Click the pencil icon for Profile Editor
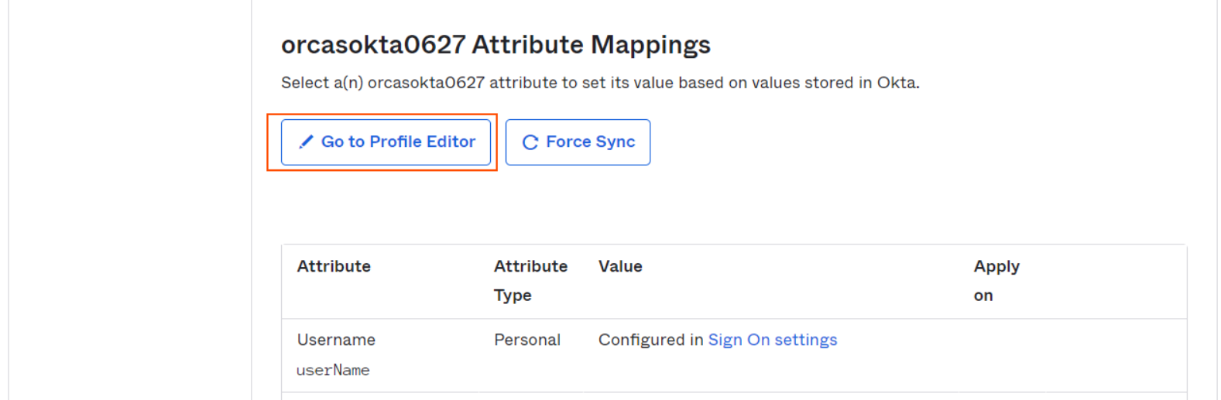The image size is (1221, 400). click(306, 142)
